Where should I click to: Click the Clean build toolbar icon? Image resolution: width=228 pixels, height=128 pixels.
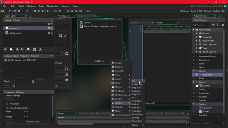(x=48, y=11)
